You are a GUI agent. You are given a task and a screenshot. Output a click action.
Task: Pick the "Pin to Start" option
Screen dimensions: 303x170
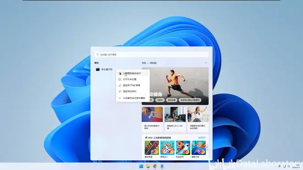click(x=133, y=85)
